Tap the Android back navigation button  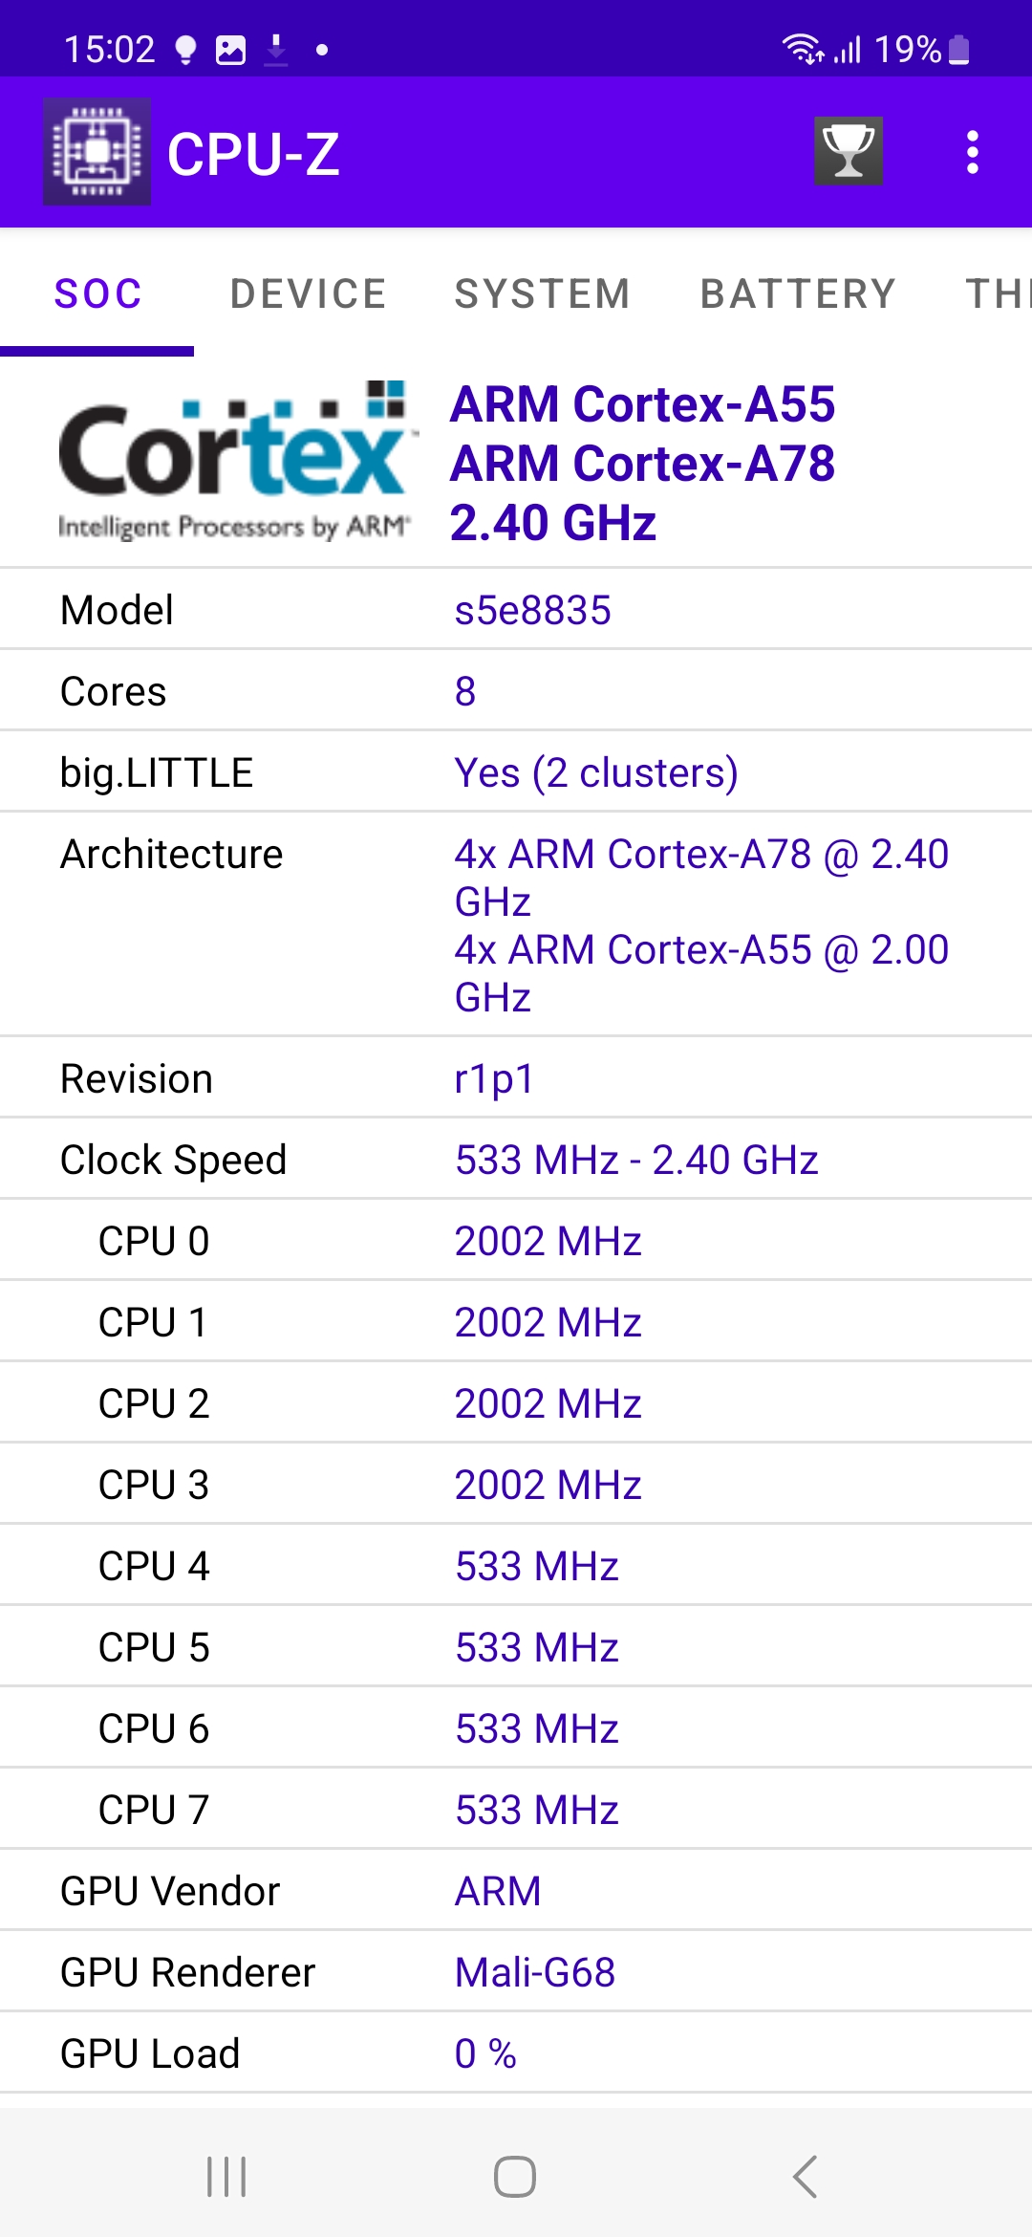click(805, 2177)
